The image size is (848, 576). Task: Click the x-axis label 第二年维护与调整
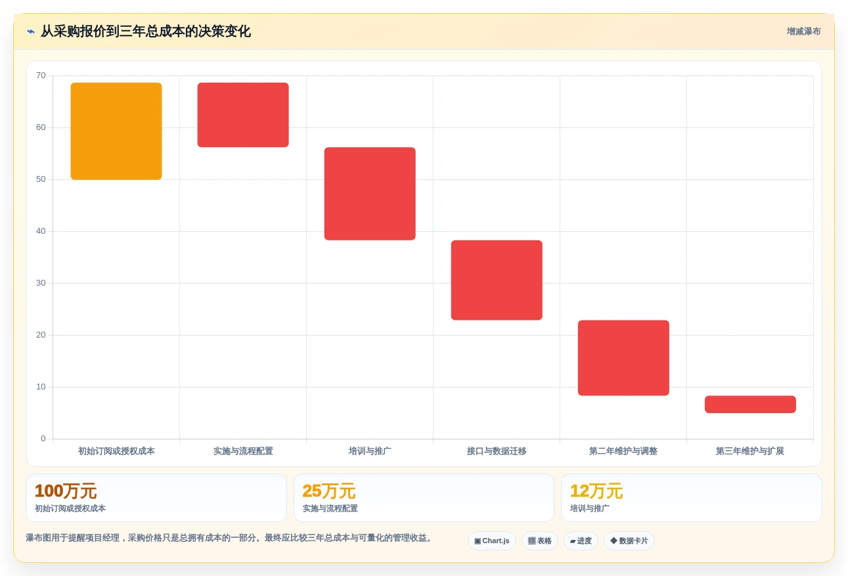pos(623,451)
